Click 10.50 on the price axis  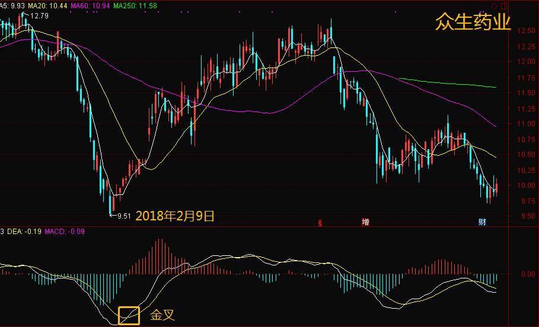[x=526, y=155]
